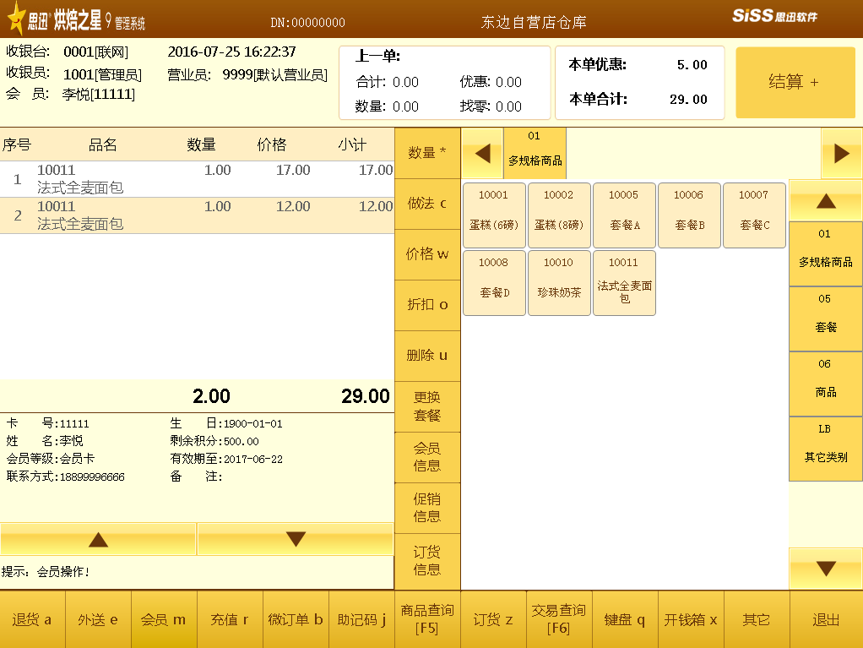Open 商品查询 [F5] product search
This screenshot has height=648, width=863.
tap(427, 619)
